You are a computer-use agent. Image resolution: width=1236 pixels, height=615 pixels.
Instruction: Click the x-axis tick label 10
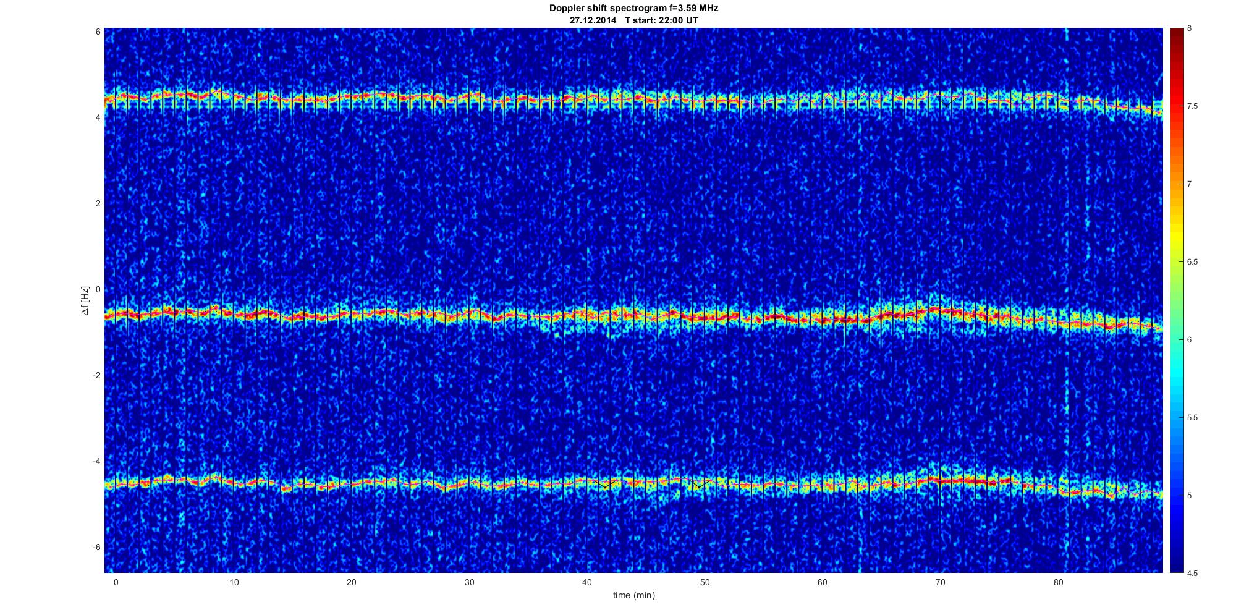(234, 582)
